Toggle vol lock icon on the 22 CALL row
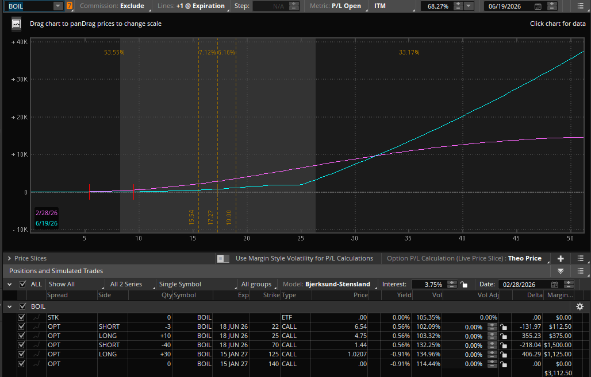The width and height of the screenshot is (591, 377). pos(503,327)
